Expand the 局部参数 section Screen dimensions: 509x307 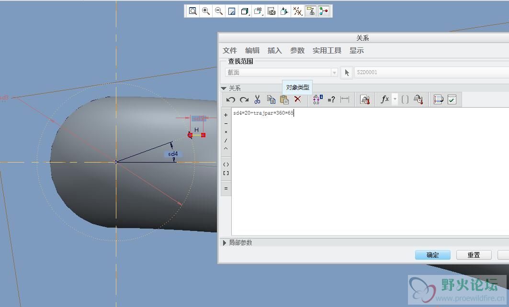pos(224,242)
